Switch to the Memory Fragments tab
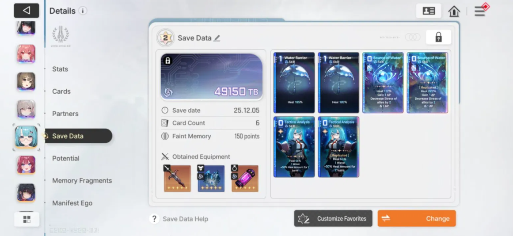The width and height of the screenshot is (513, 236). pos(82,181)
